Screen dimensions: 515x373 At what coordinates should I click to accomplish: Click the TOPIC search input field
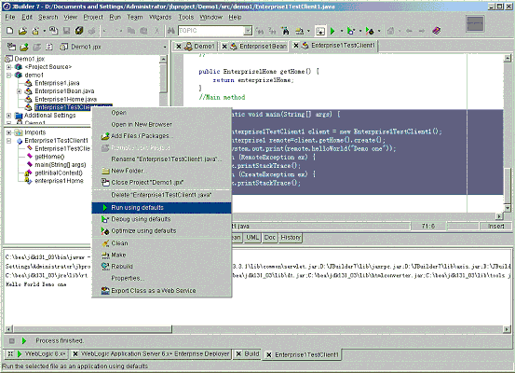coord(211,31)
